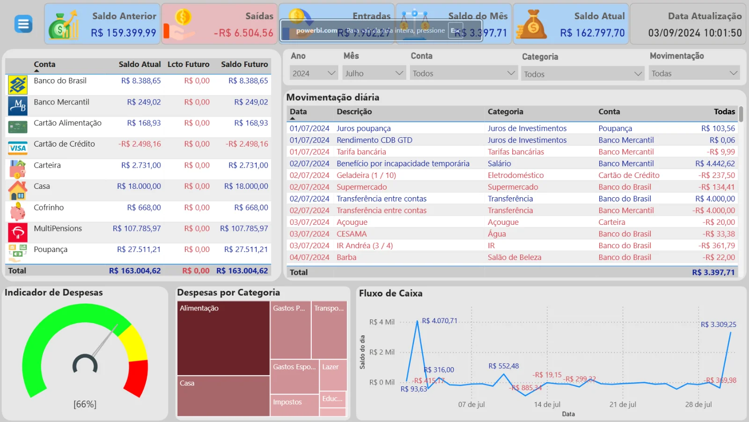Click MultiPensions balance R$ 107.785,97
The height and width of the screenshot is (422, 749).
(x=137, y=229)
